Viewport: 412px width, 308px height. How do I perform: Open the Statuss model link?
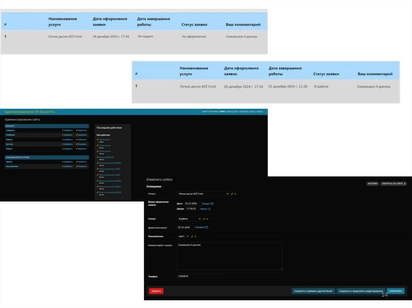pyautogui.click(x=9, y=149)
